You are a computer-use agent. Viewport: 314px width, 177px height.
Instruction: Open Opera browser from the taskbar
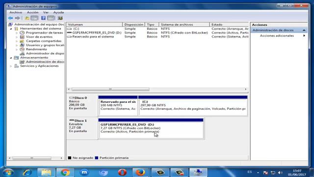tap(122, 173)
